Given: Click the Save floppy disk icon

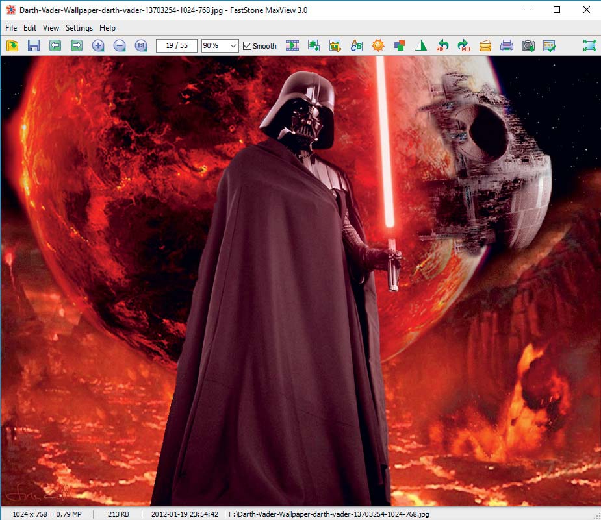Looking at the screenshot, I should 34,45.
